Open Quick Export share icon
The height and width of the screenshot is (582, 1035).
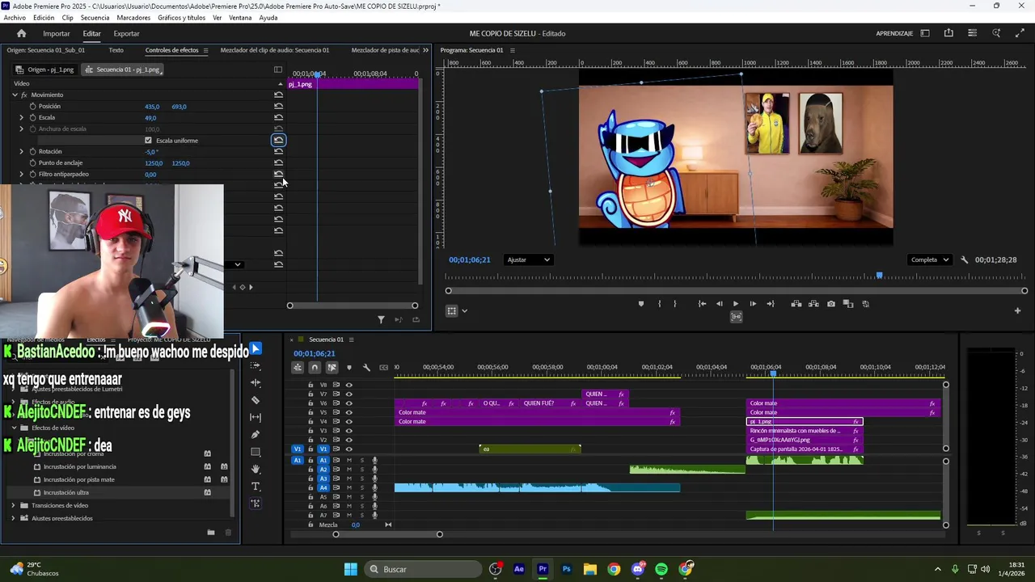click(x=948, y=33)
